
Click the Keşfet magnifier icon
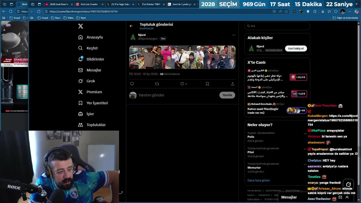[x=80, y=48]
